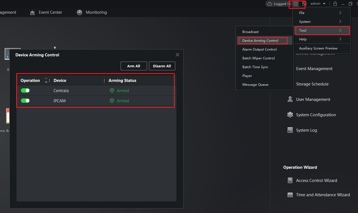Viewport: 358px width, 213px height.
Task: Click the System Log icon
Action: pyautogui.click(x=290, y=130)
